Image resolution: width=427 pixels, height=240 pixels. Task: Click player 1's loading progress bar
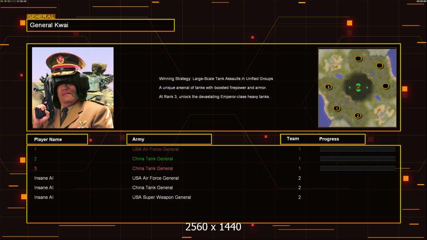357,149
